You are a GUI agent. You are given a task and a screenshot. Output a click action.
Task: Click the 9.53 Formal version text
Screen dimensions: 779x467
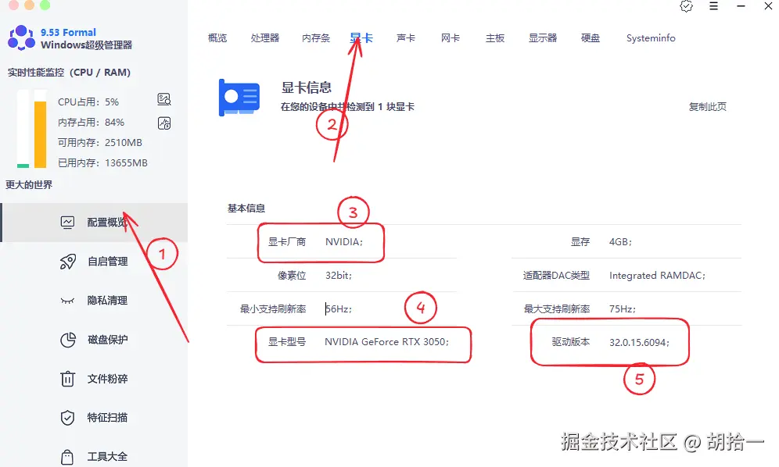coord(68,32)
